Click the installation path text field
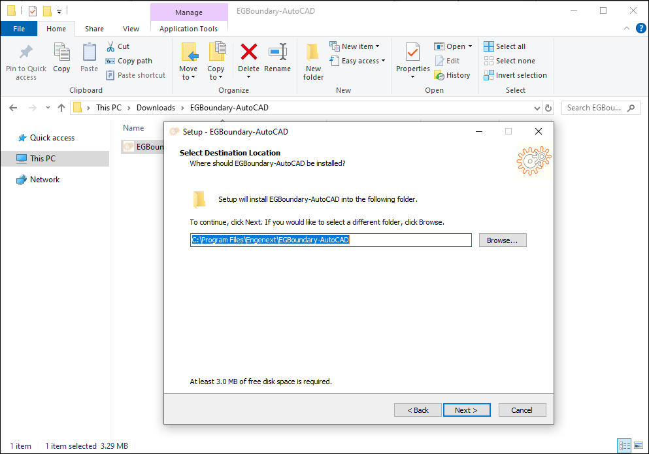 click(331, 240)
